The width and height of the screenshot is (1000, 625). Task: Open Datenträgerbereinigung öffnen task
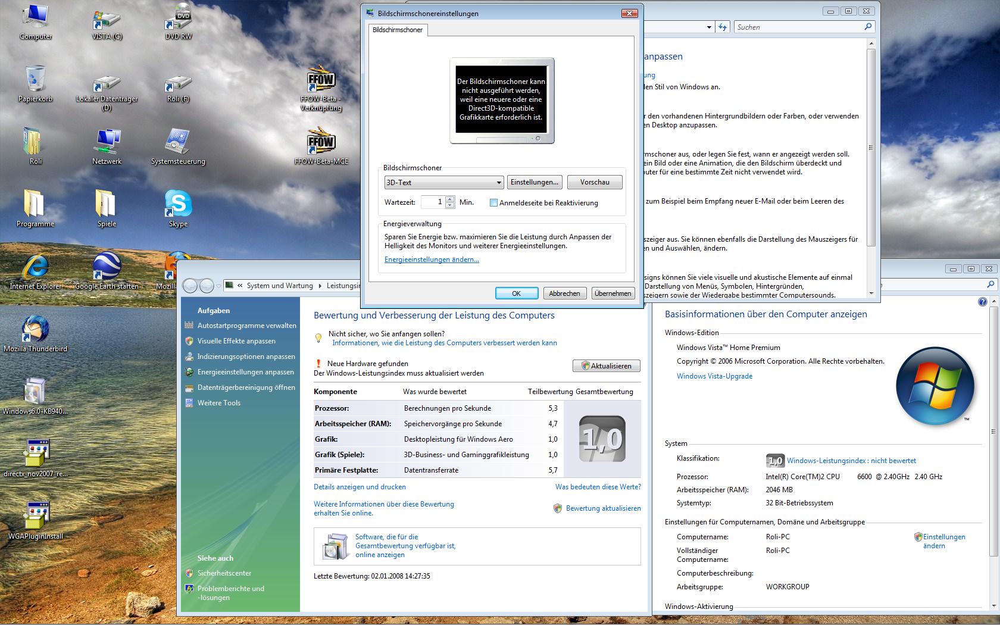(x=246, y=387)
